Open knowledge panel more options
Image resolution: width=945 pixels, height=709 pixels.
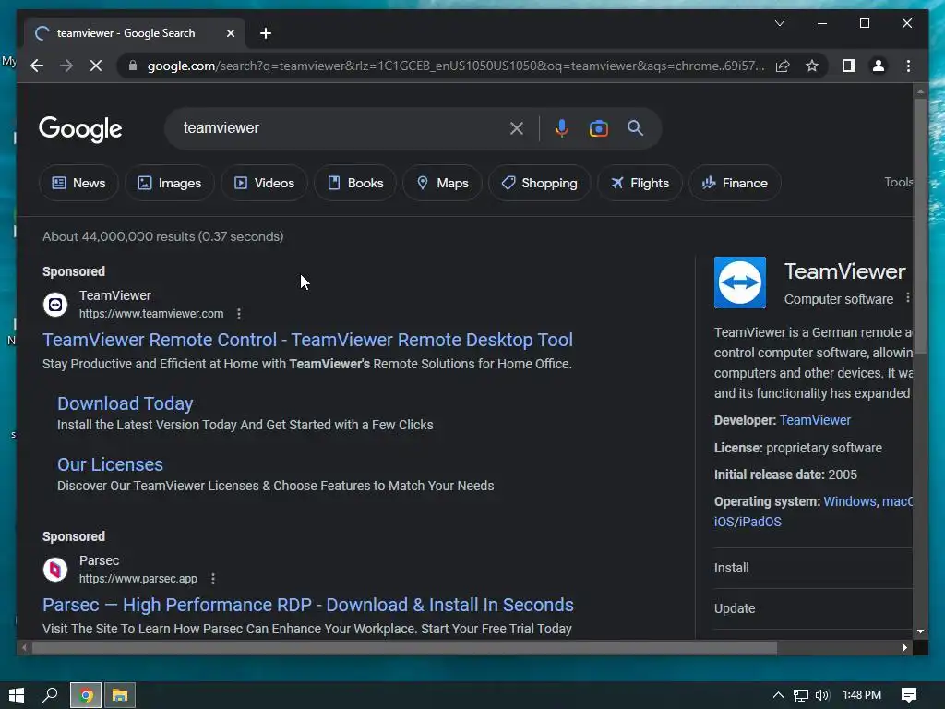908,298
